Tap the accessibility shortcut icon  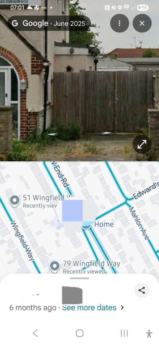point(149,334)
